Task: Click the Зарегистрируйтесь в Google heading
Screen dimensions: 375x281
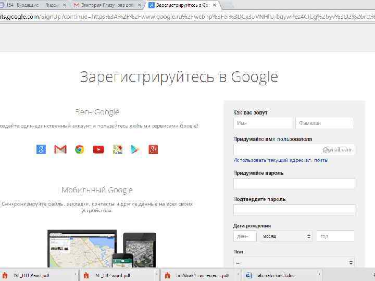Action: pos(179,77)
